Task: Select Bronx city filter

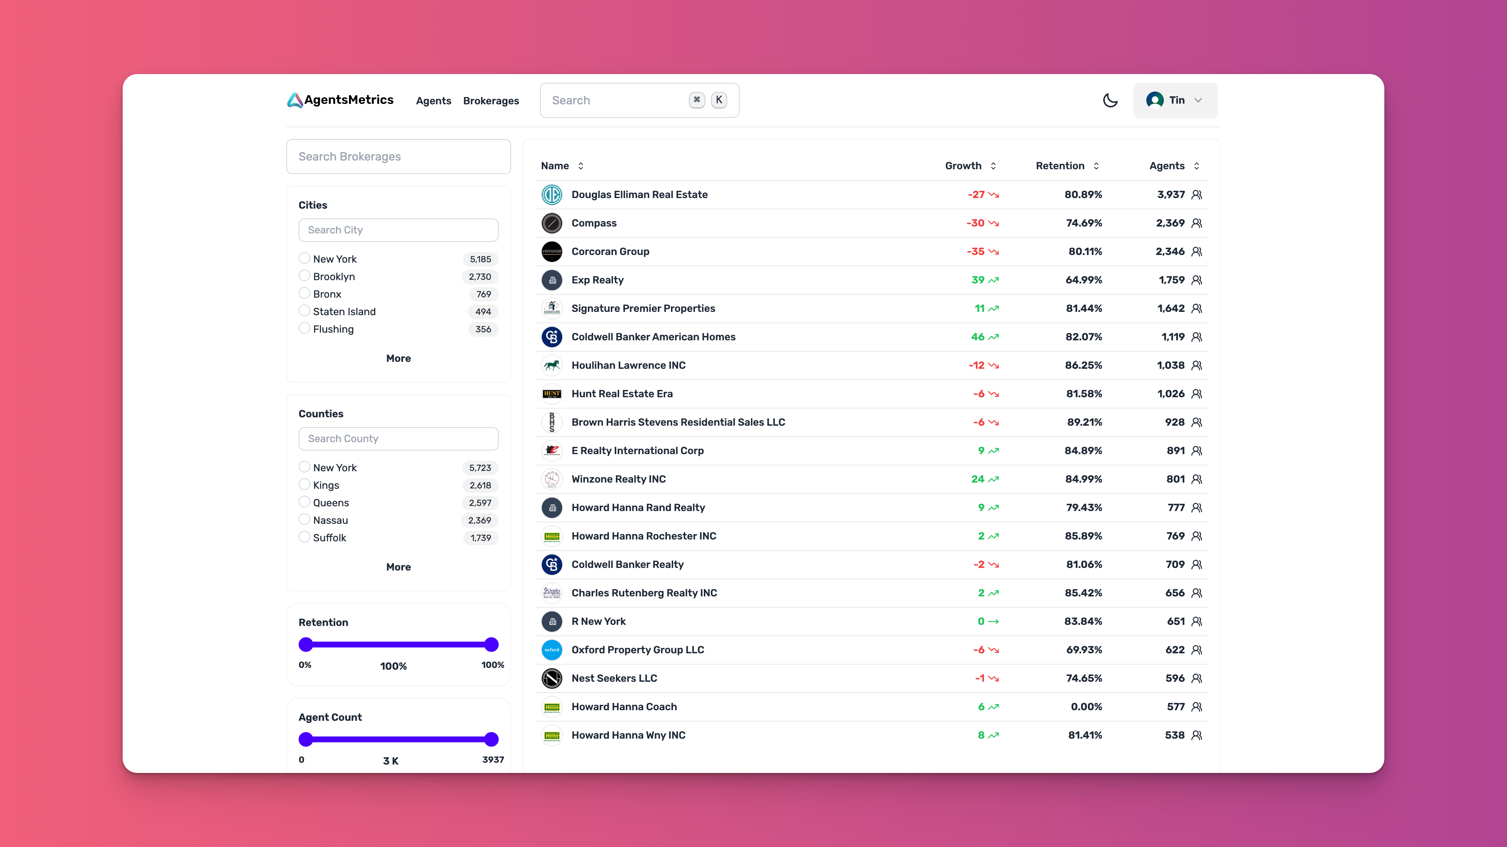Action: click(x=304, y=293)
